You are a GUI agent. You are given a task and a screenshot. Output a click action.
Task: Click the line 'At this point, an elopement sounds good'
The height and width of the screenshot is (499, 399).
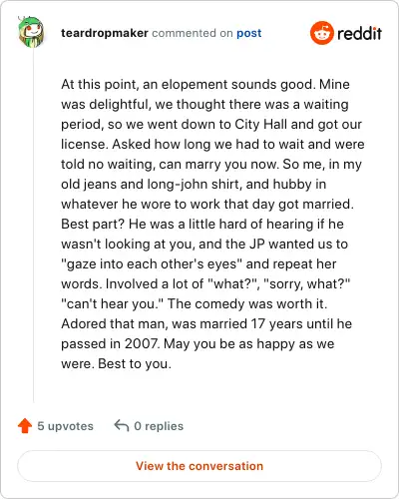click(188, 84)
